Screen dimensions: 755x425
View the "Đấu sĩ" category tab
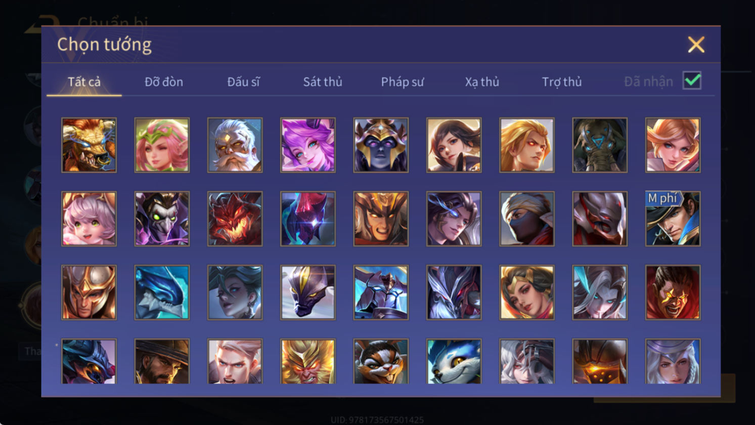(x=243, y=81)
